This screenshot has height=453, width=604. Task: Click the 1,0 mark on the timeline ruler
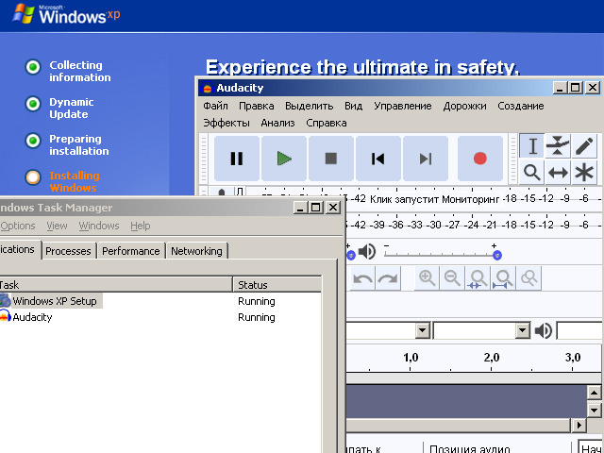[x=411, y=358]
